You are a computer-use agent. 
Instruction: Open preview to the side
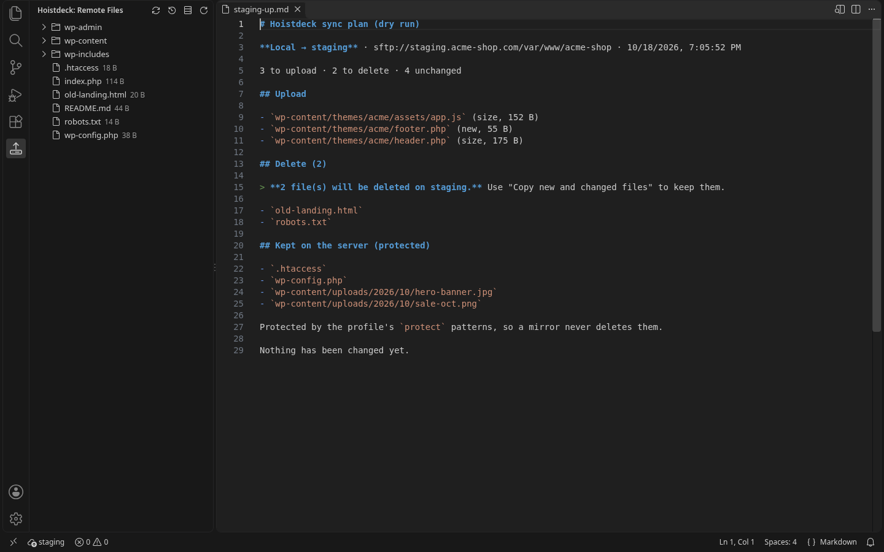[840, 9]
